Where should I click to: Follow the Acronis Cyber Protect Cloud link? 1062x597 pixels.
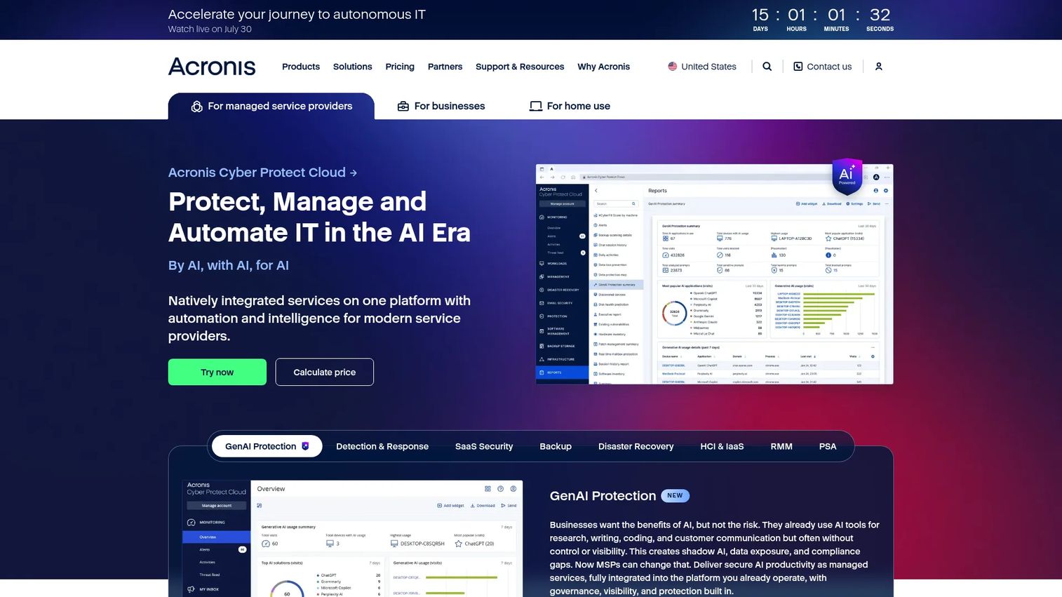pyautogui.click(x=262, y=173)
